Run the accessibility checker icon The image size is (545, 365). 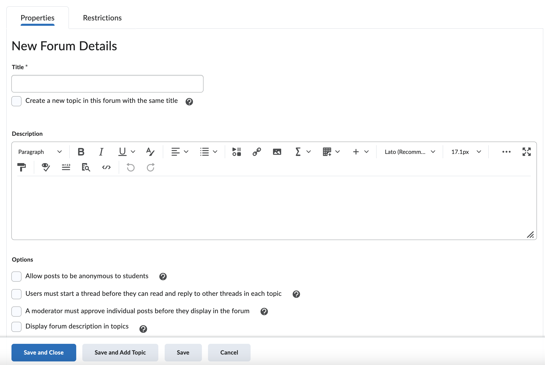point(46,167)
